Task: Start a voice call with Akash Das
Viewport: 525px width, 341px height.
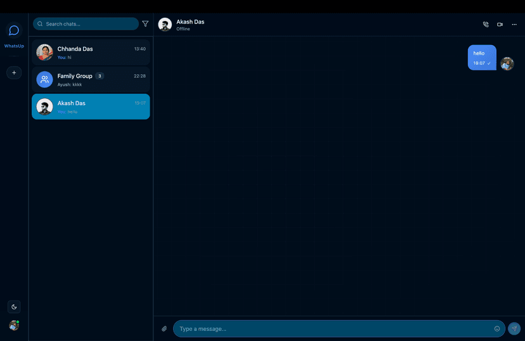Action: click(486, 25)
